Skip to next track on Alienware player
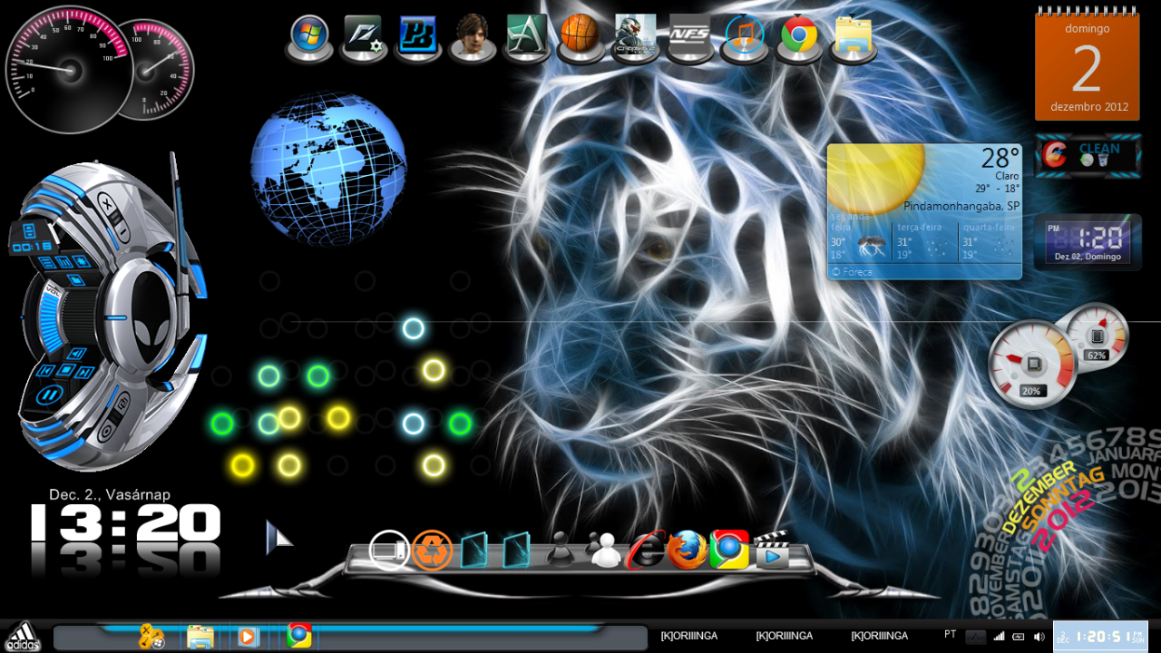Screen dimensions: 1161x653 click(84, 372)
